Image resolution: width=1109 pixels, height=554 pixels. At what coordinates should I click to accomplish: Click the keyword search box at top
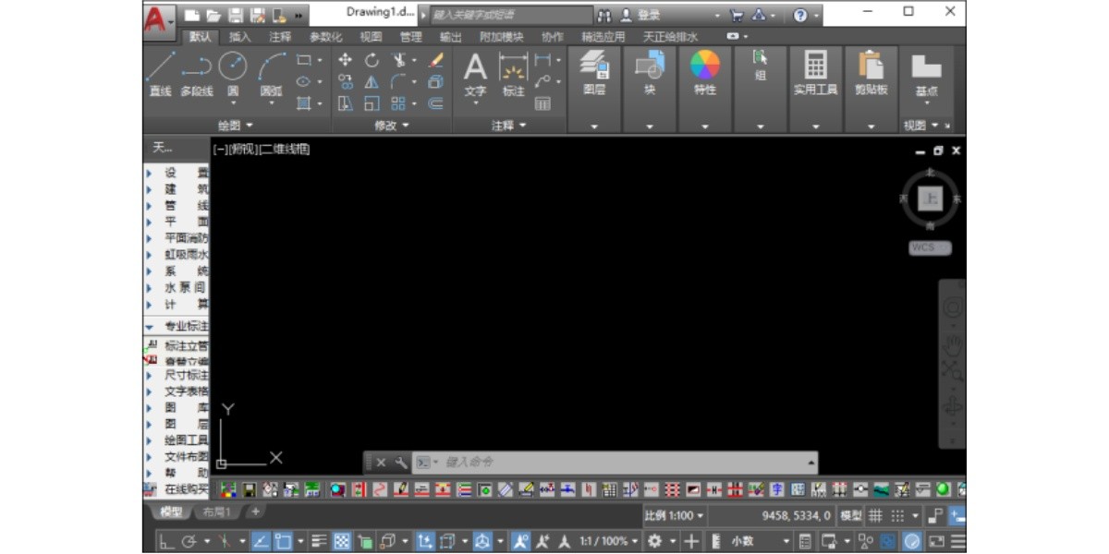pyautogui.click(x=511, y=15)
